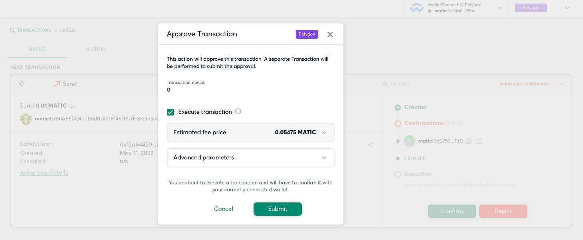Open the Polygon network selector chevron
Viewport: 583px width, 240px height.
(x=567, y=8)
